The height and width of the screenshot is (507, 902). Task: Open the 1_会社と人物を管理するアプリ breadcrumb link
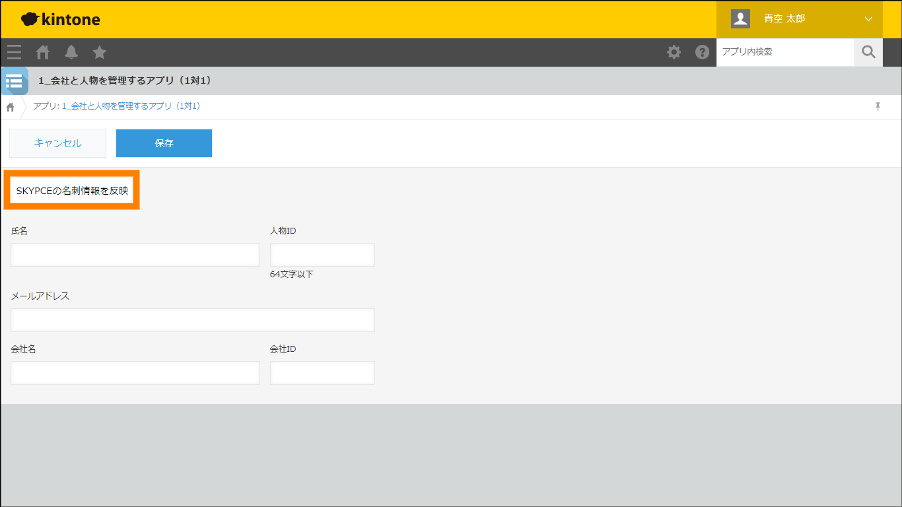[x=131, y=106]
